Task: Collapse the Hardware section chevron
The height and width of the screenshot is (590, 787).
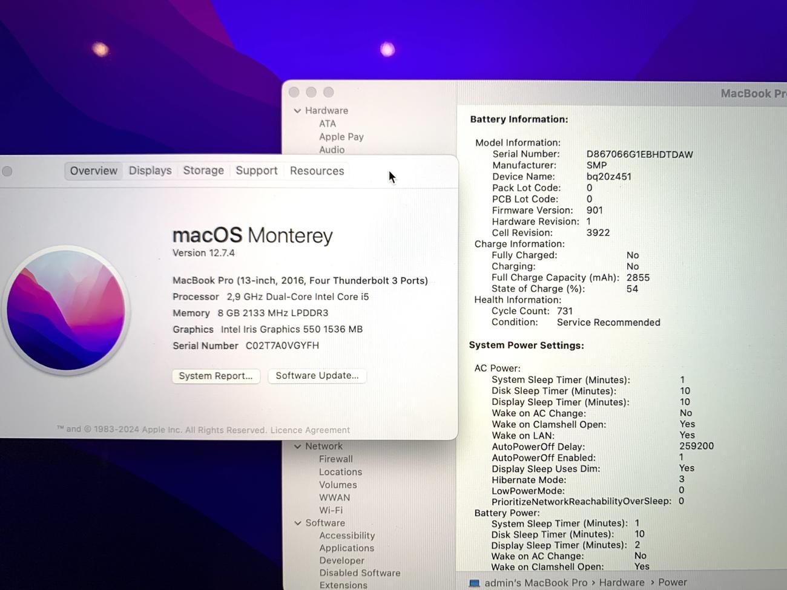Action: [297, 111]
